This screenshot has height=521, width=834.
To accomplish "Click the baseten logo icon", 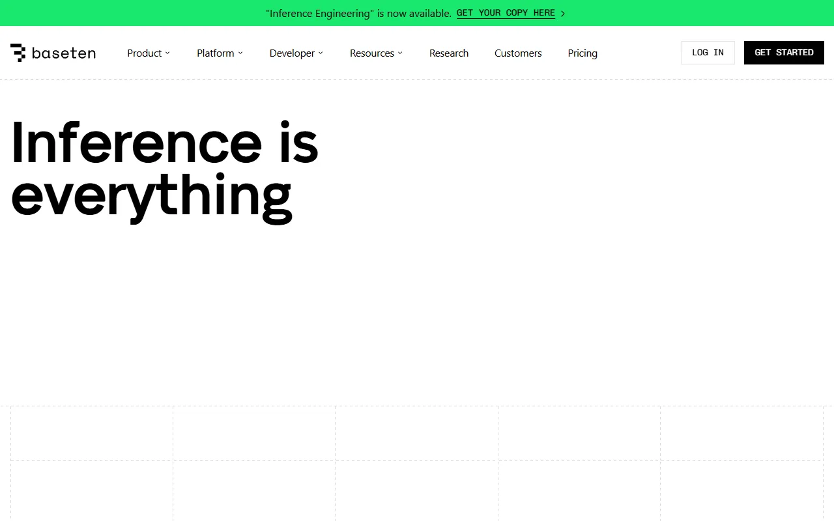I will pos(18,53).
